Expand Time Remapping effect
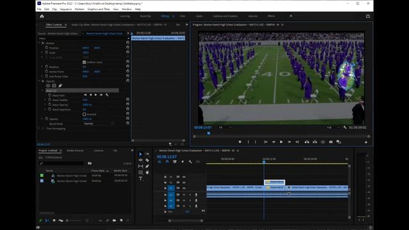 pos(40,128)
